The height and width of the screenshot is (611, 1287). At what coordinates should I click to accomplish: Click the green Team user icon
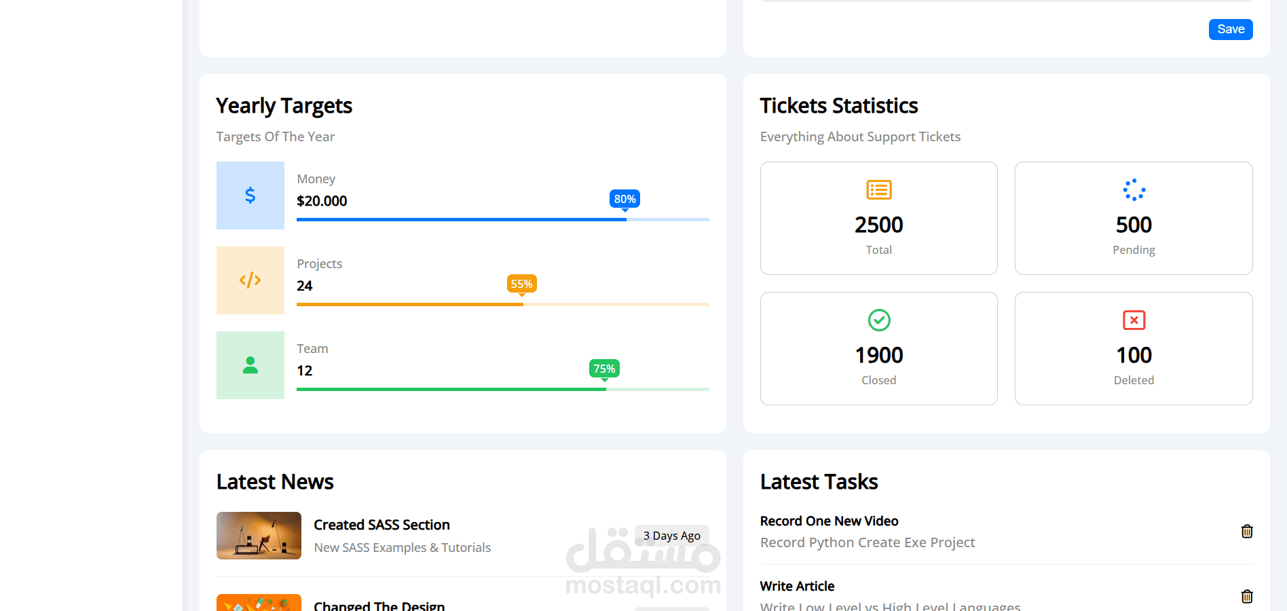coord(250,365)
